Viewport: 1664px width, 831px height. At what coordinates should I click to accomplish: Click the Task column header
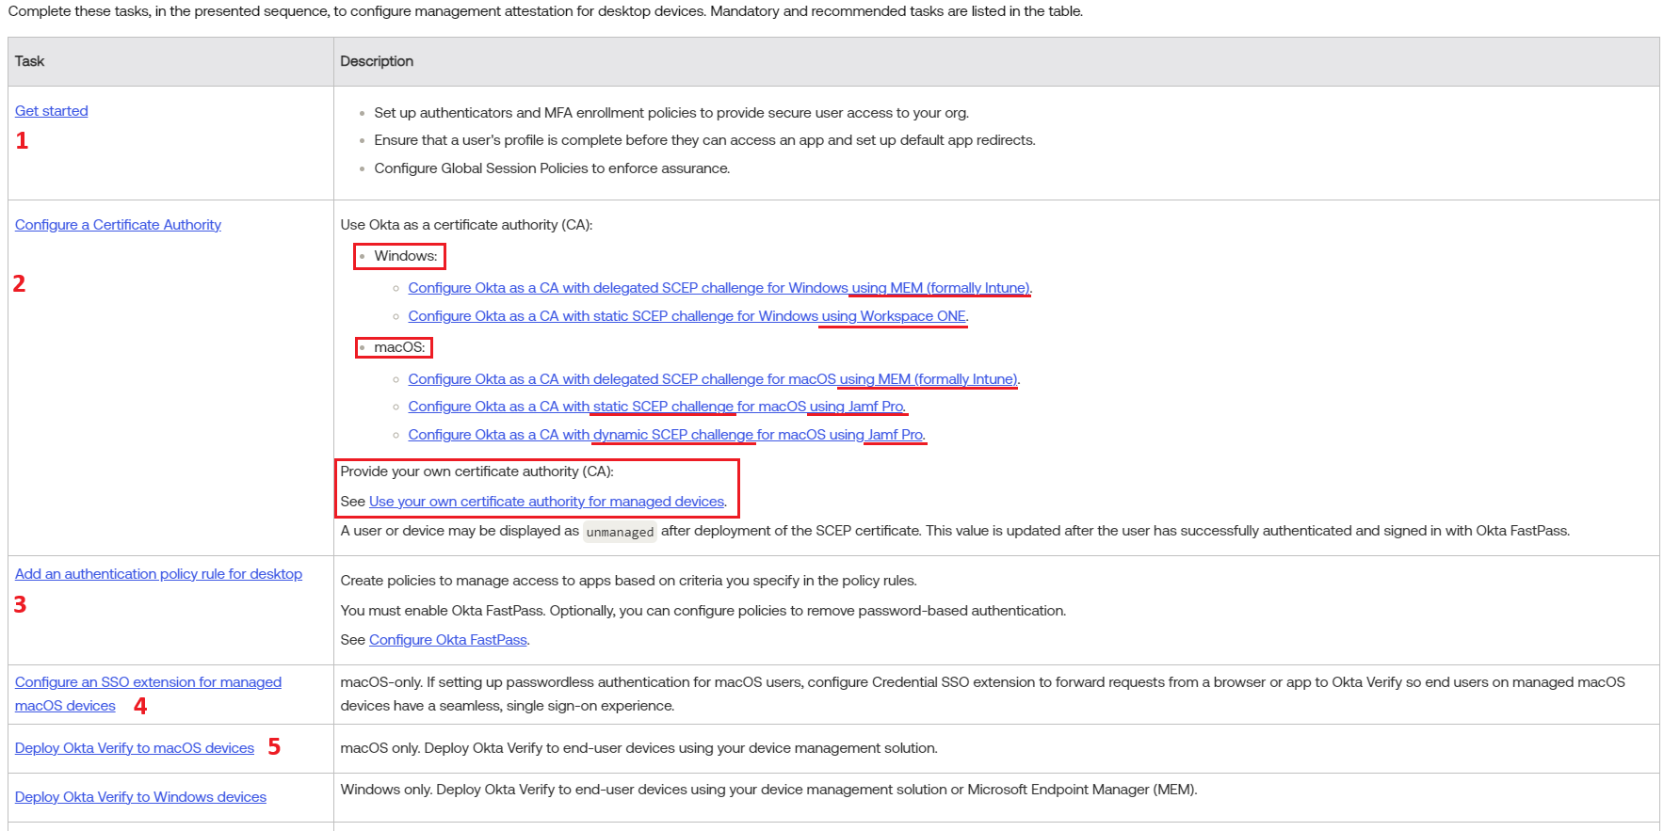point(170,61)
